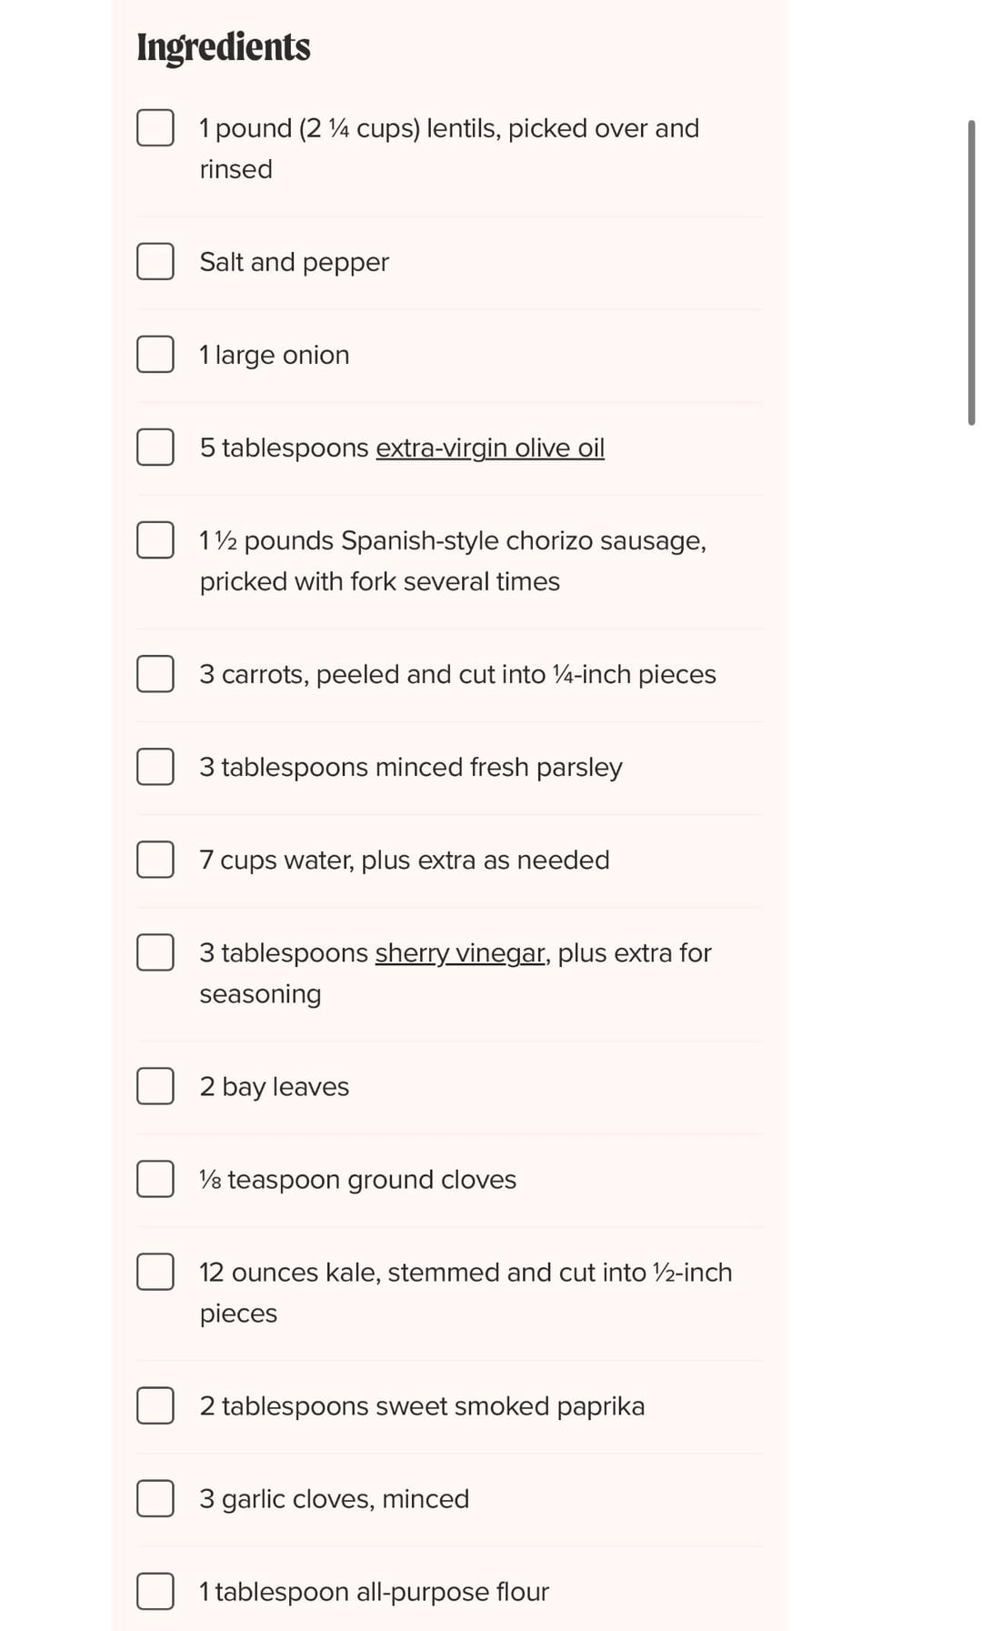Check the sherry vinegar ingredient checkbox

155,951
